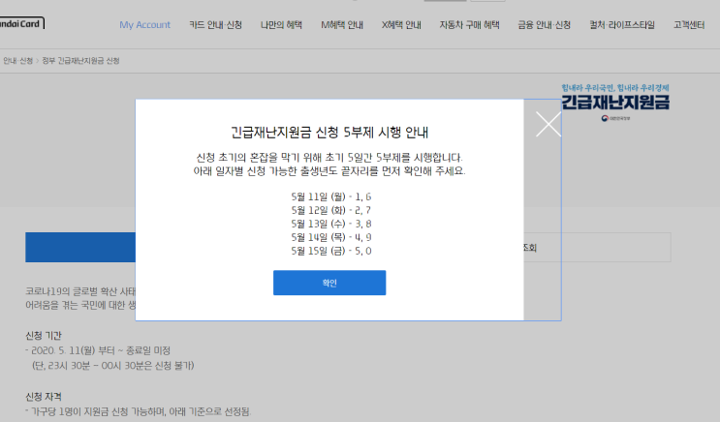Open the M혜택 안내 menu
Viewport: 720px width, 422px height.
(342, 25)
